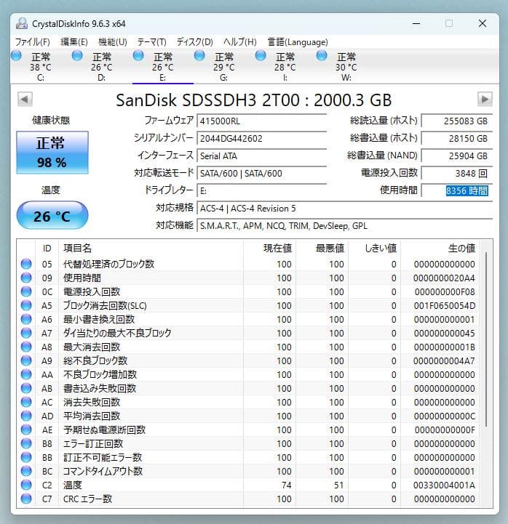Select the E: drive status orb
The width and height of the screenshot is (508, 524).
coord(138,56)
